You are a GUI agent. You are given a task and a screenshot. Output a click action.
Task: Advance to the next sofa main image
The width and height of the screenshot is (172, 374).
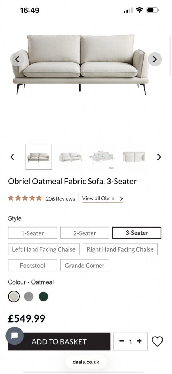point(155,59)
